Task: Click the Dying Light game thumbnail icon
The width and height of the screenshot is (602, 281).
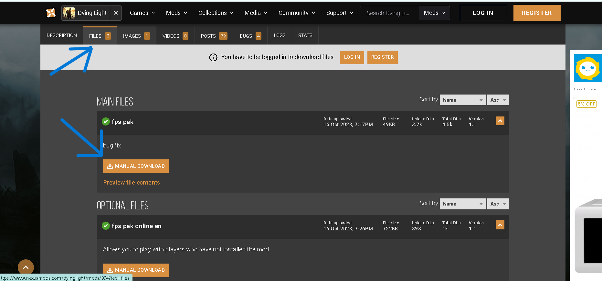Action: 69,13
